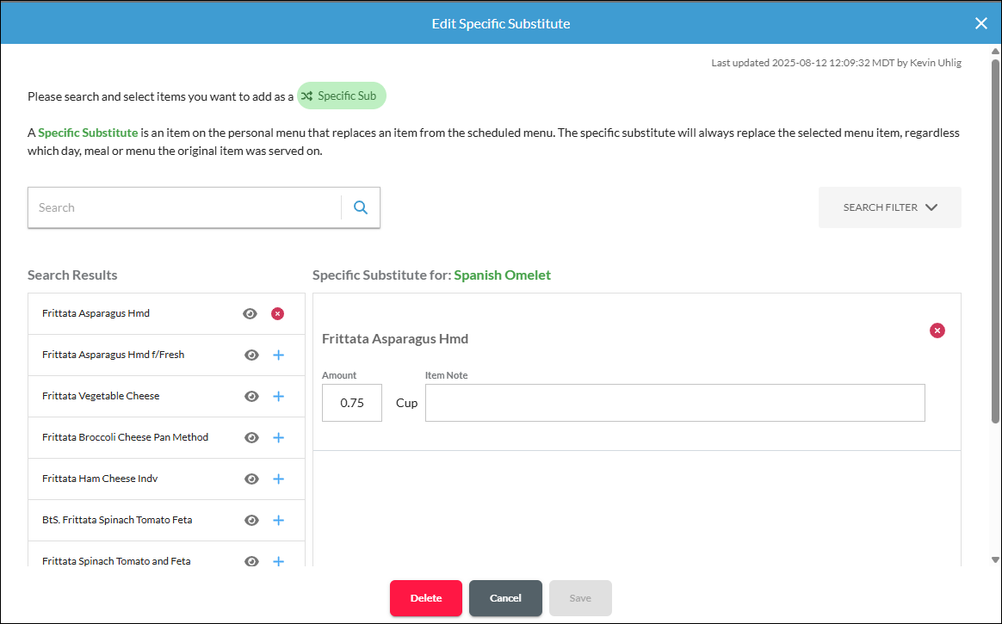The height and width of the screenshot is (624, 1002).
Task: Click into the Item Note field
Action: 675,403
